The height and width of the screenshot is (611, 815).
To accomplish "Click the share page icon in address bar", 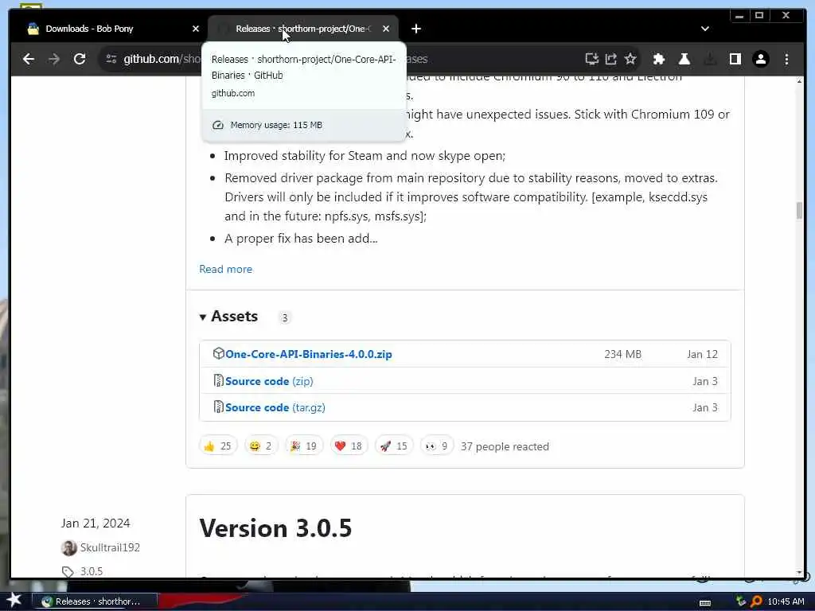I will 610,59.
